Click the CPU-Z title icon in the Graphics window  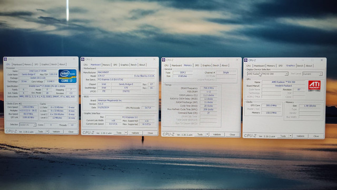pyautogui.click(x=246, y=60)
